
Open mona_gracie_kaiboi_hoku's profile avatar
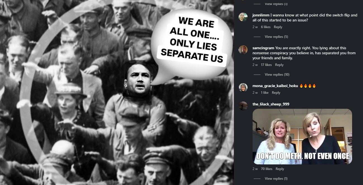tap(243, 87)
